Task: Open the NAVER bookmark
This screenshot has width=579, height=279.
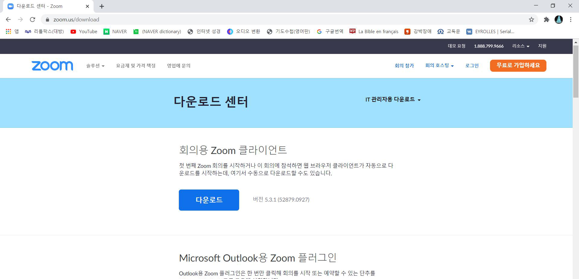Action: tap(115, 31)
